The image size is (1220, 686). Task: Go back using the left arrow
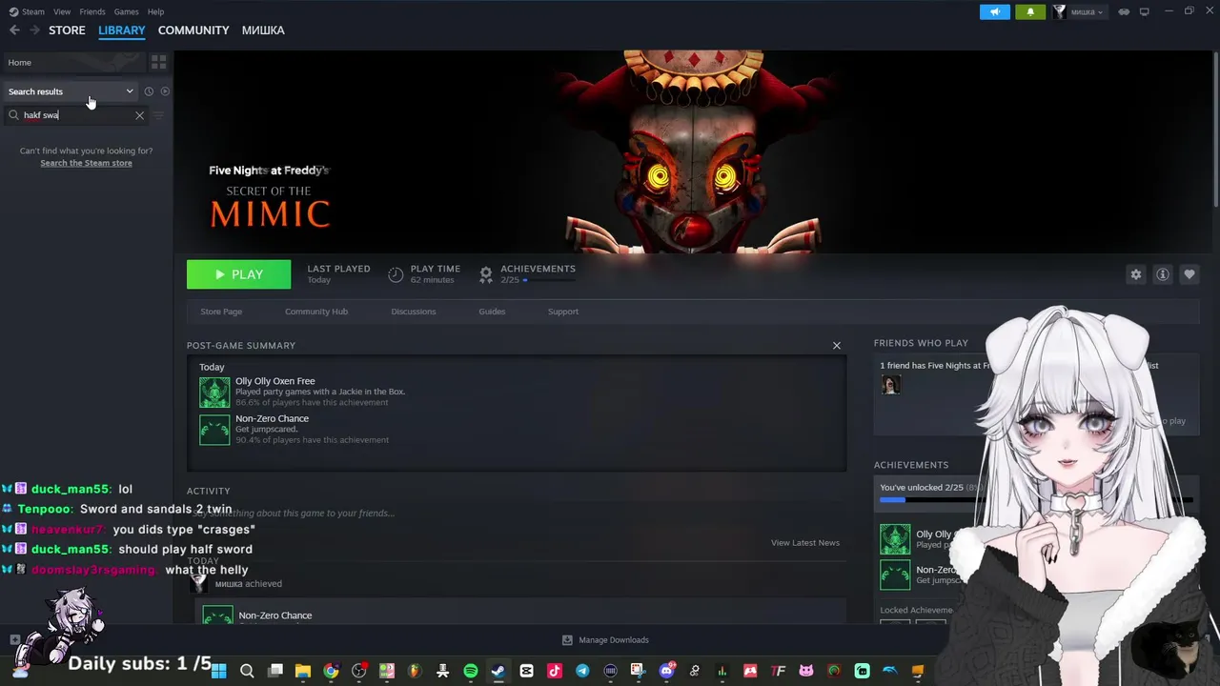click(x=14, y=30)
